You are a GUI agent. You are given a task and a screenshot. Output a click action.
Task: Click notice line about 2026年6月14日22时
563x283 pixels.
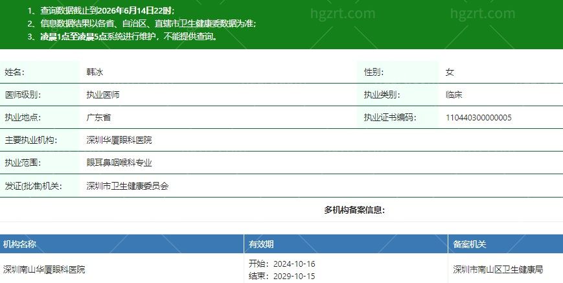tap(101, 11)
